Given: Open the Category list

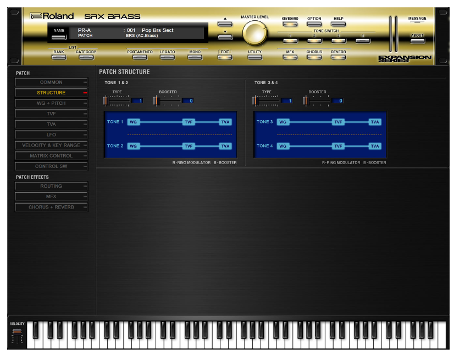Looking at the screenshot, I should 86,57.
